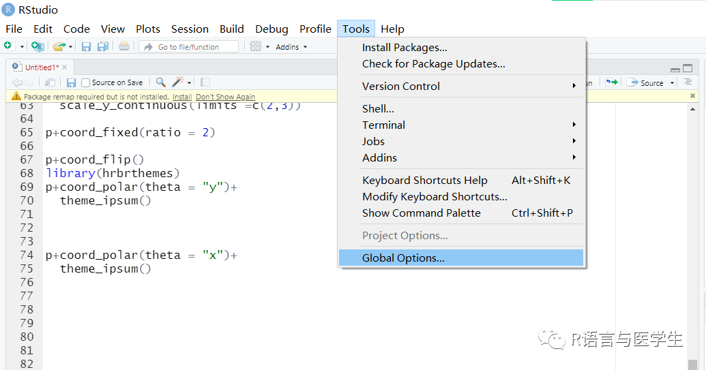
Task: Select Global Options menu entry
Action: coord(403,258)
